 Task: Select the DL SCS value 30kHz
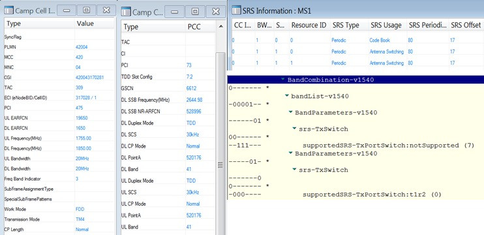coord(192,134)
